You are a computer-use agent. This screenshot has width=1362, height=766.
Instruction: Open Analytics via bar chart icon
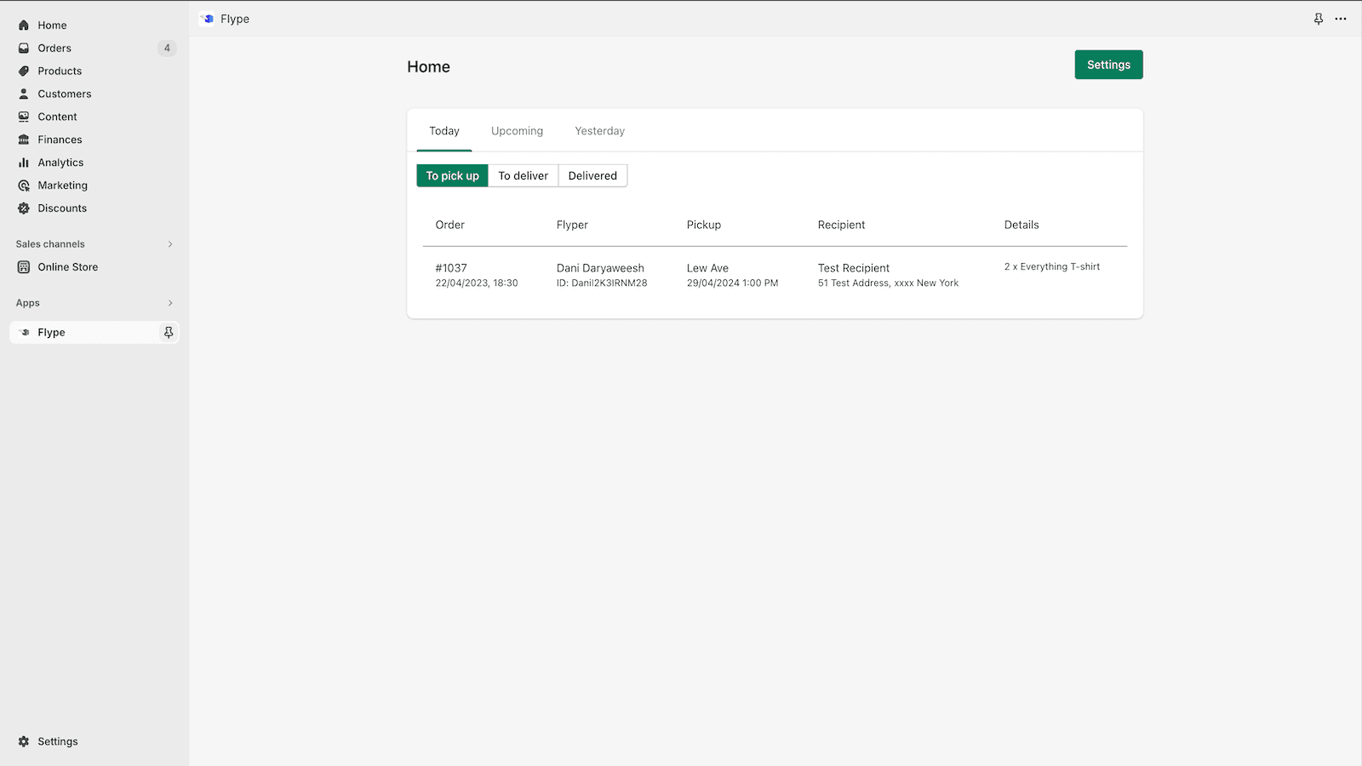(x=24, y=163)
